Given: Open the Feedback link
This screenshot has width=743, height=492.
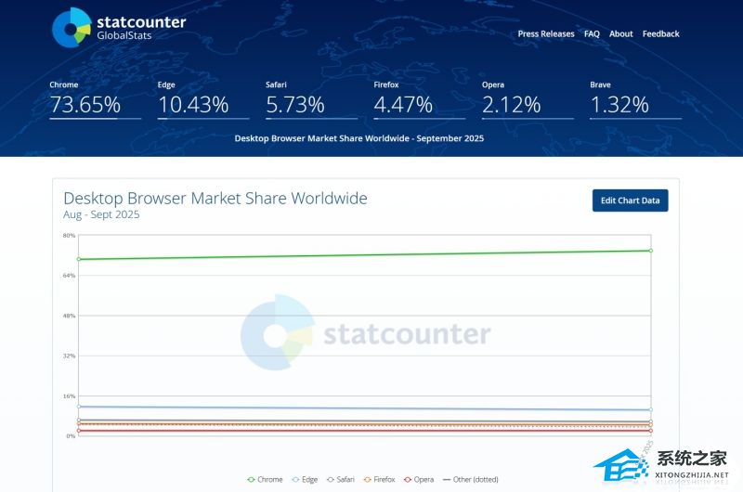Looking at the screenshot, I should (660, 33).
